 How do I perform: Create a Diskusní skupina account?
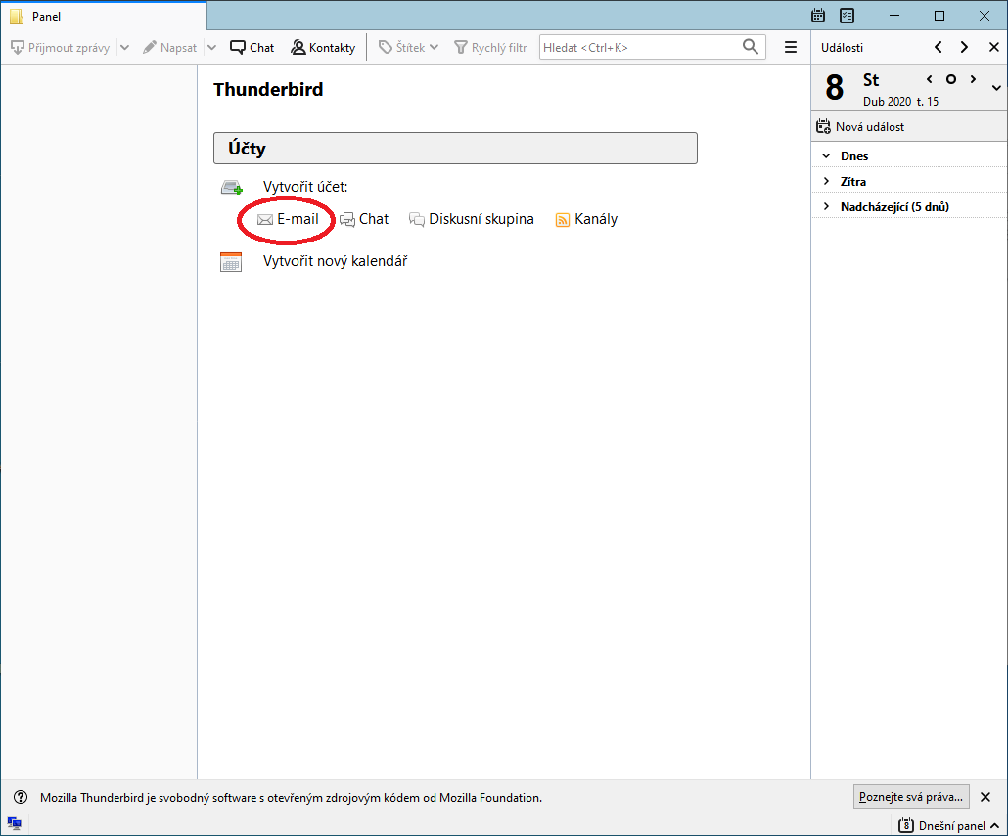pos(471,219)
